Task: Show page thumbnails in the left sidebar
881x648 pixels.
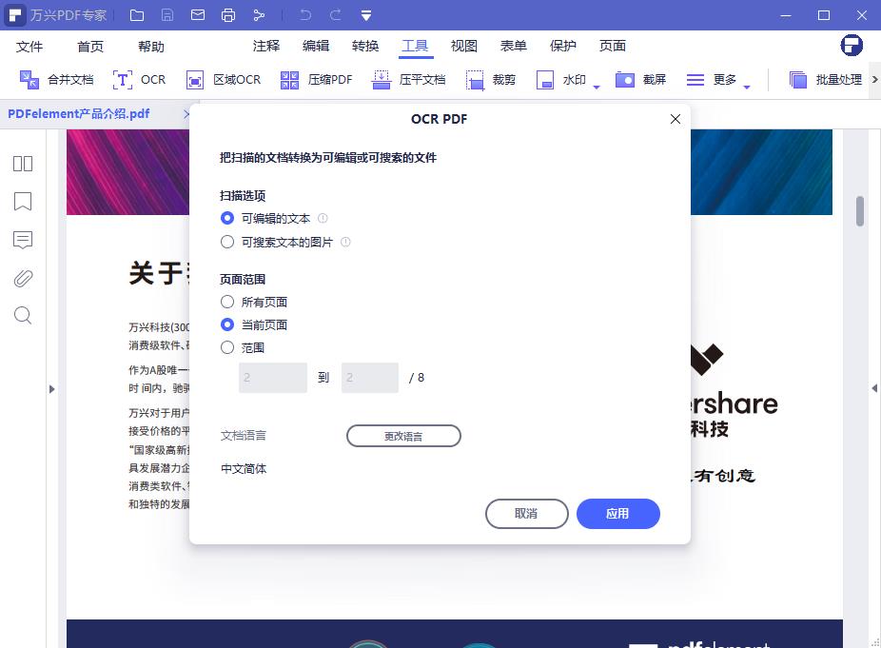Action: click(22, 163)
